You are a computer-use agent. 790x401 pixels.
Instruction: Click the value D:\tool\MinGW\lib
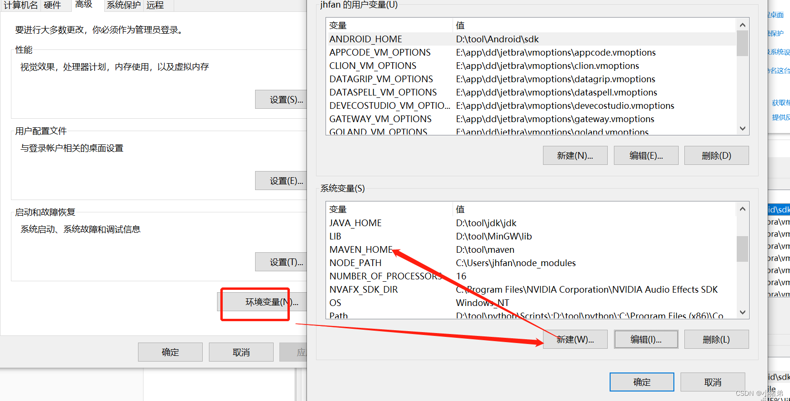494,236
